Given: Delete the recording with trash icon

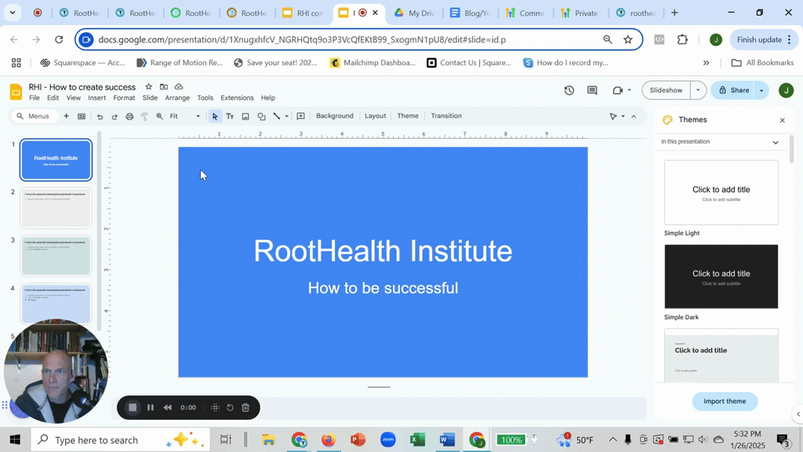Looking at the screenshot, I should 245,407.
